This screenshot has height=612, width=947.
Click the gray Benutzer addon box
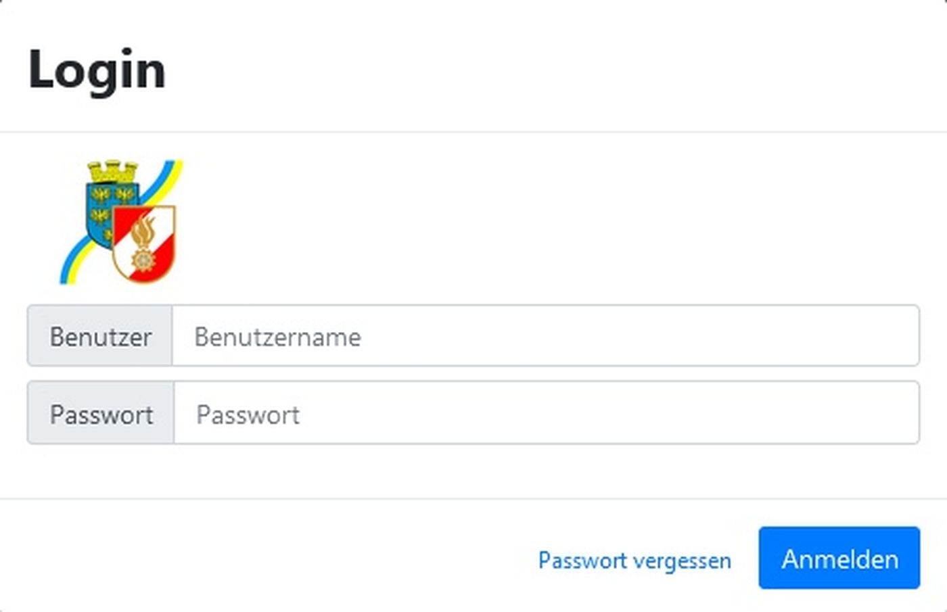[x=100, y=336]
